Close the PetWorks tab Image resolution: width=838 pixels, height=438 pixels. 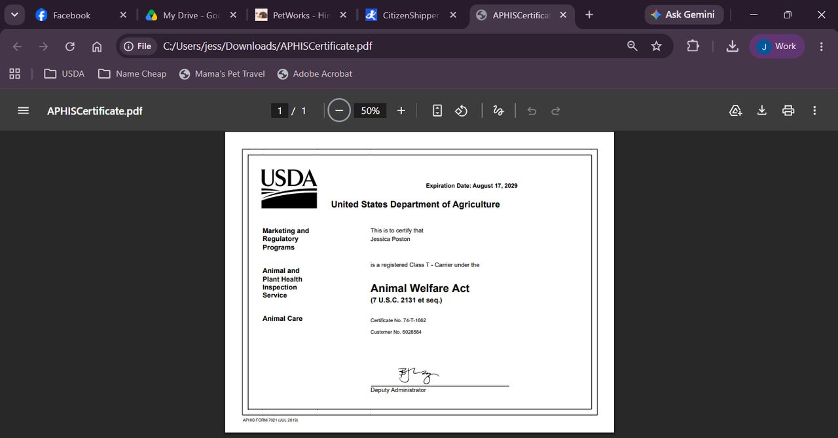pos(343,15)
